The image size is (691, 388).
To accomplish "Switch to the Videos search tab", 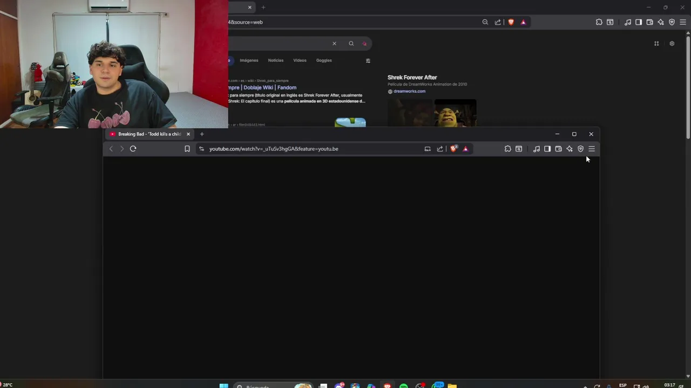I will 300,60.
